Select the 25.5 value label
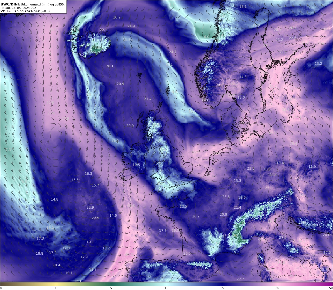This screenshot has width=333, height=290. [x=187, y=253]
